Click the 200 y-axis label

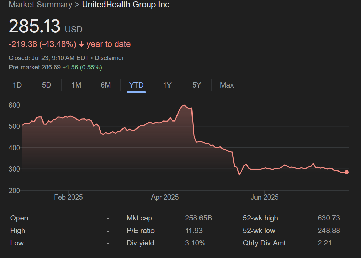(14, 190)
